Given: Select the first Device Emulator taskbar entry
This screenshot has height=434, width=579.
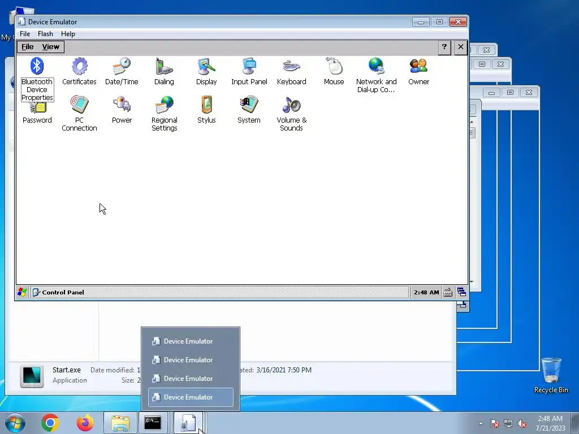Looking at the screenshot, I should 191,341.
